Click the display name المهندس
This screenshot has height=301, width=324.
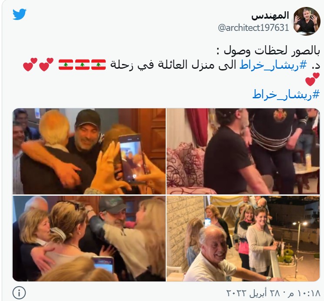point(270,16)
